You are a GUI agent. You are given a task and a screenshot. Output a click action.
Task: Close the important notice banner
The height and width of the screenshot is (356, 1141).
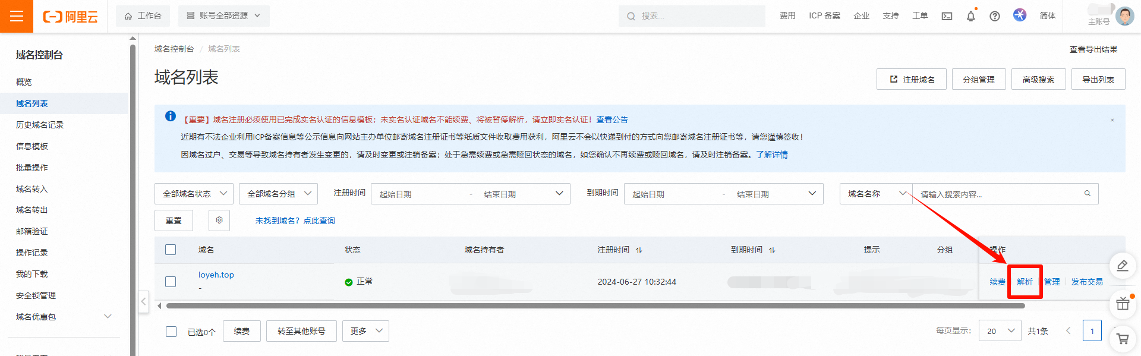coord(1112,120)
